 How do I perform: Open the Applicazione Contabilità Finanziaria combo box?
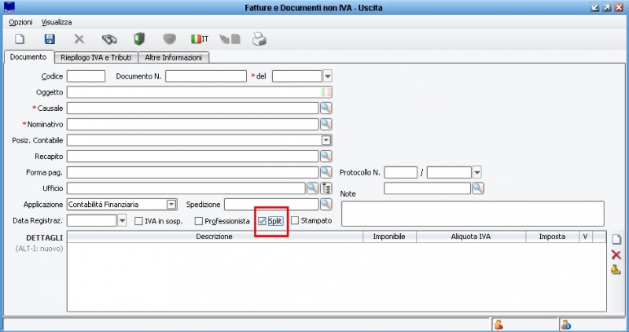pos(171,205)
